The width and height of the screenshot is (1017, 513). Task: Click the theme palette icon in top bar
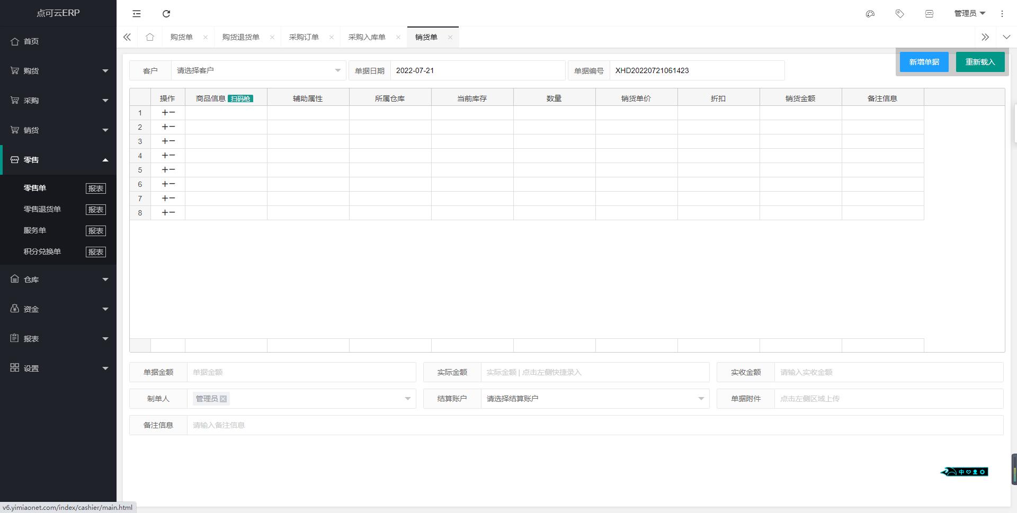click(870, 14)
